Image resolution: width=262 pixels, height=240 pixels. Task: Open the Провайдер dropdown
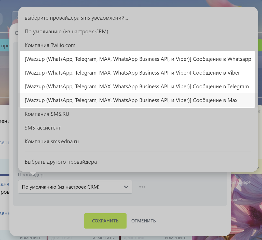(x=75, y=187)
